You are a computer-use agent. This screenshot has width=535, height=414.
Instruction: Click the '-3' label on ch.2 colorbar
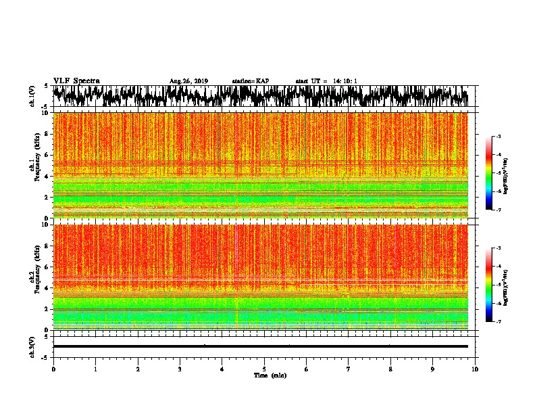coord(499,248)
